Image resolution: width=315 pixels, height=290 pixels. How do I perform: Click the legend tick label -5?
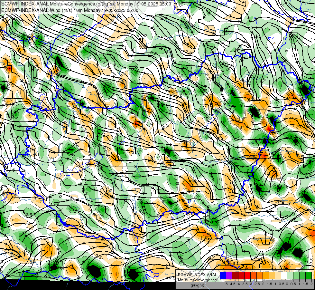tap(226, 284)
